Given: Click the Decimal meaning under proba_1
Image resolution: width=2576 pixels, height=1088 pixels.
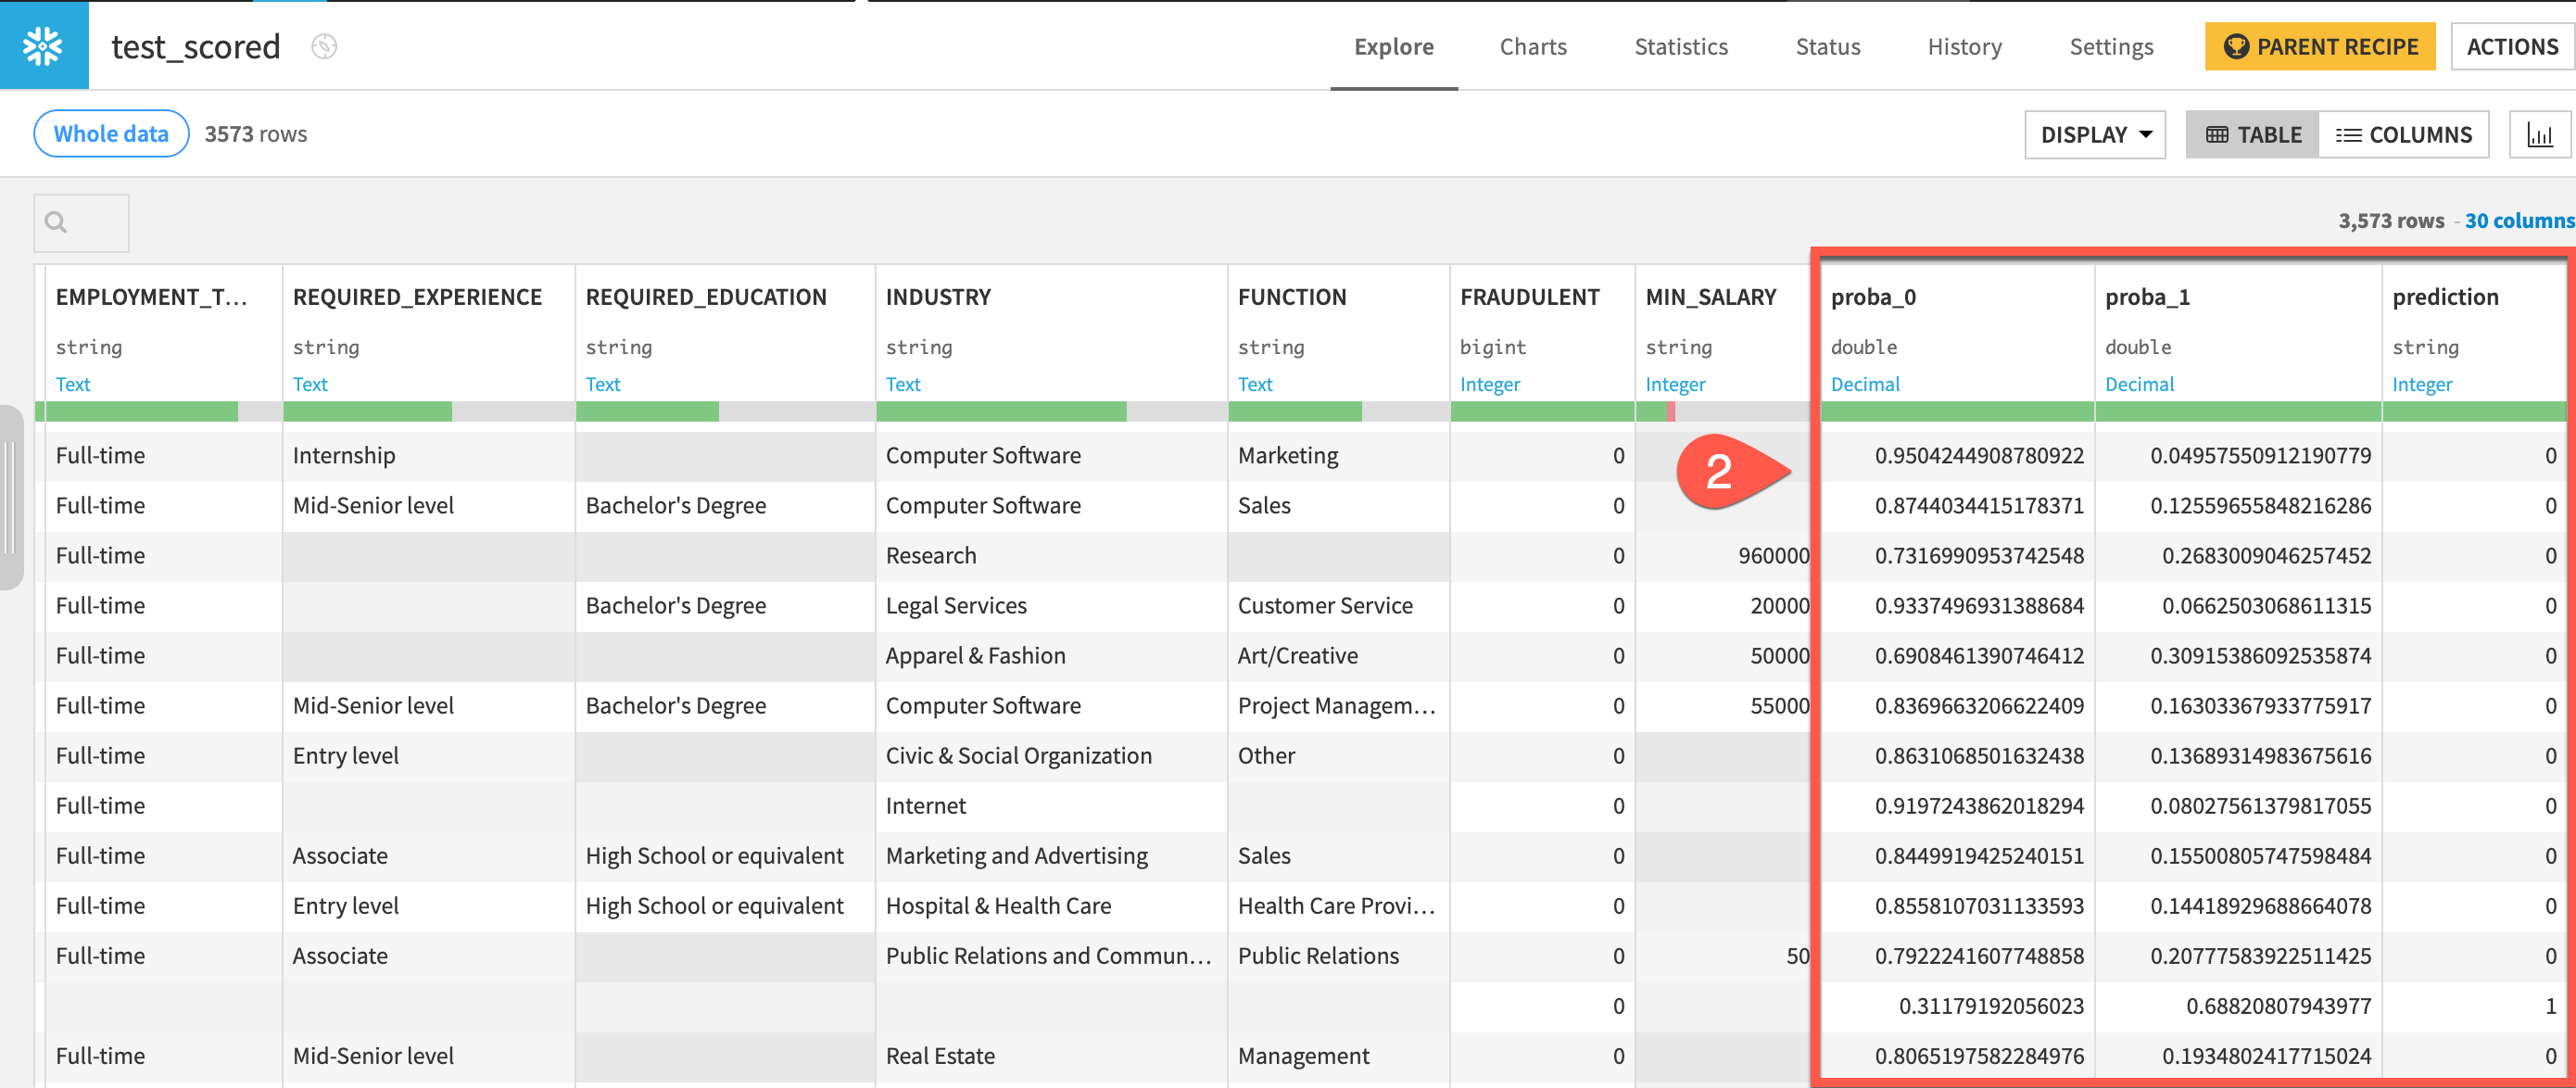Looking at the screenshot, I should click(2138, 384).
